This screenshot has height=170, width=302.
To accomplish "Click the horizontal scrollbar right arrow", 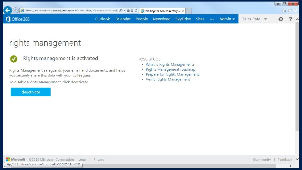I will point(290,166).
